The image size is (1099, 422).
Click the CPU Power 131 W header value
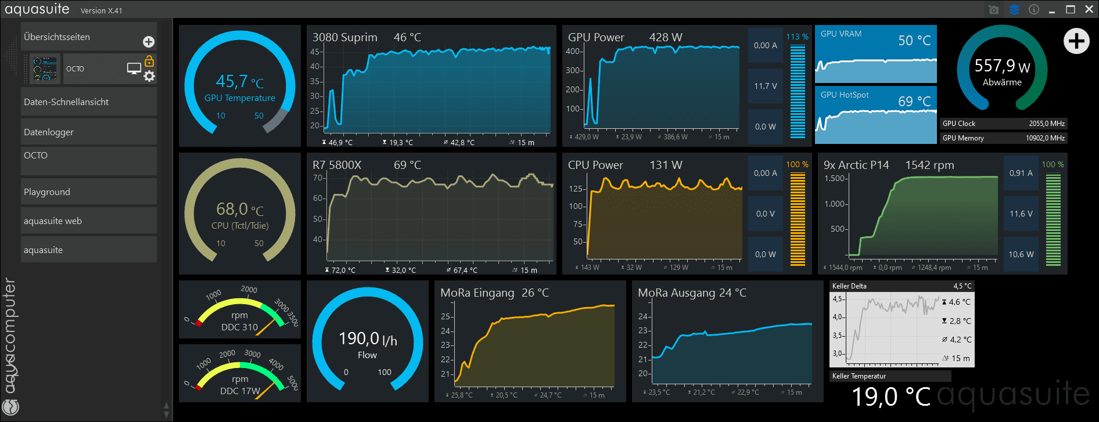pos(666,165)
